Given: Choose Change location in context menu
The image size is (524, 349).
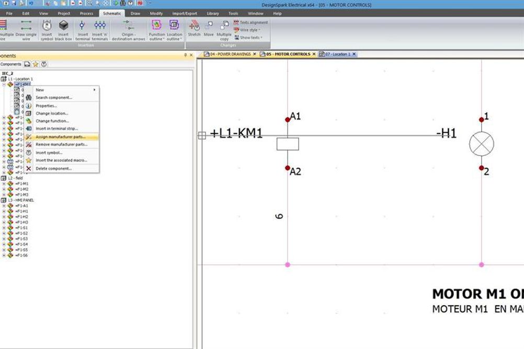Looking at the screenshot, I should pyautogui.click(x=62, y=113).
